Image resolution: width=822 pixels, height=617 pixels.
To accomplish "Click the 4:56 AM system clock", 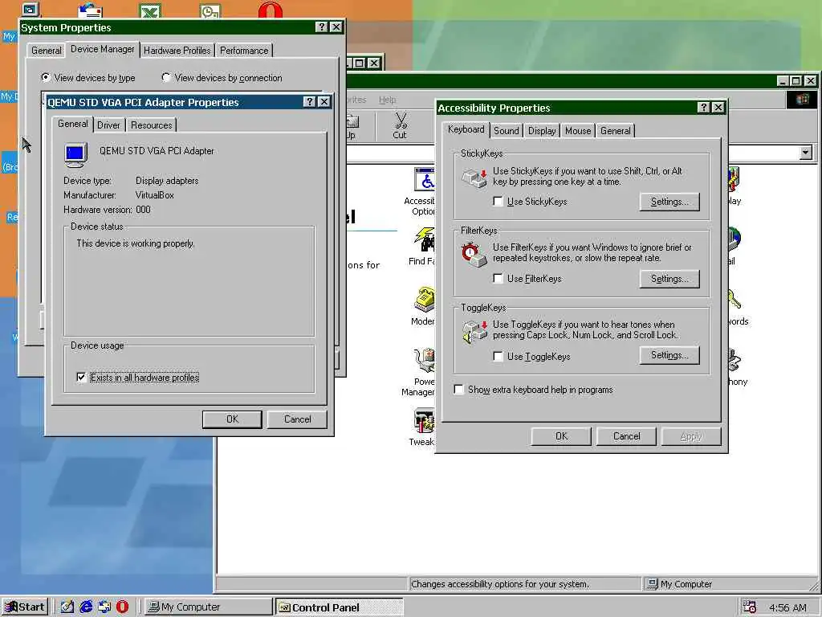I will point(787,607).
